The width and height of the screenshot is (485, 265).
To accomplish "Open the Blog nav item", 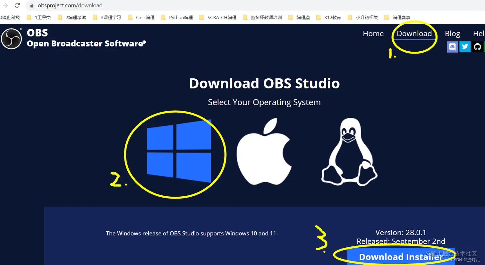I will point(452,34).
